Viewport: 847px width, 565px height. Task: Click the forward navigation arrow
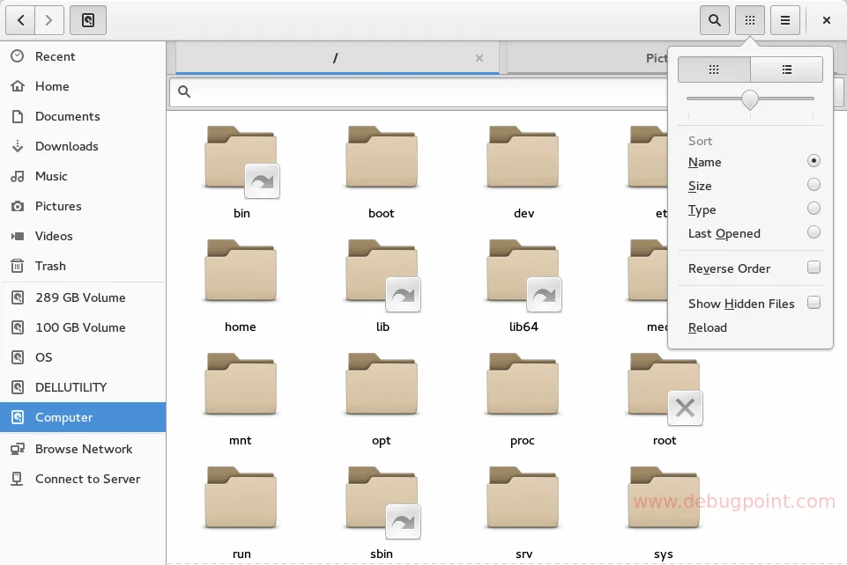click(x=51, y=19)
